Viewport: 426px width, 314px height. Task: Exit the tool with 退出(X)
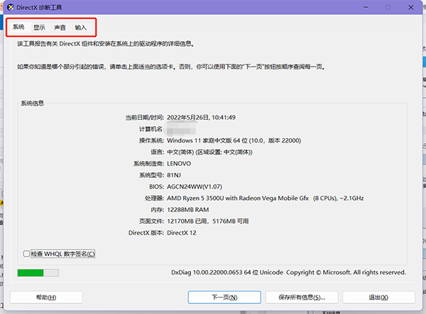pyautogui.click(x=378, y=298)
